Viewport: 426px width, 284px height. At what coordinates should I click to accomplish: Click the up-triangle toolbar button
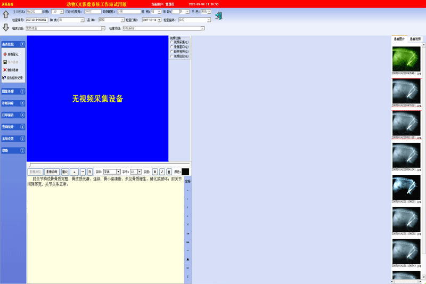coord(74,172)
